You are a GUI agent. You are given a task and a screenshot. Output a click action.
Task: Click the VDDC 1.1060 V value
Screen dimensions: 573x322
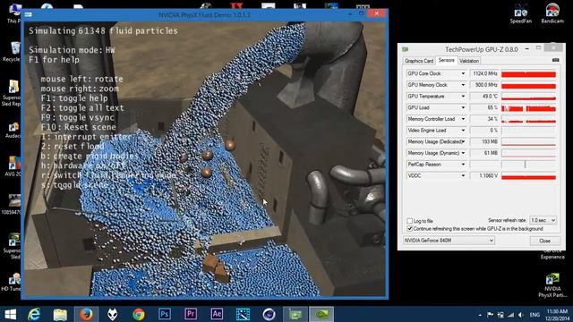[x=484, y=176]
